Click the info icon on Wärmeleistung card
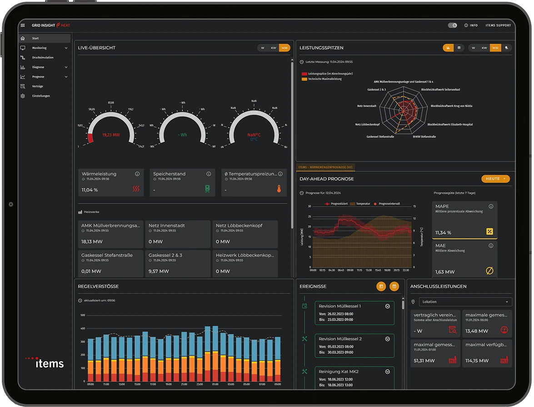The width and height of the screenshot is (534, 407). (x=137, y=174)
